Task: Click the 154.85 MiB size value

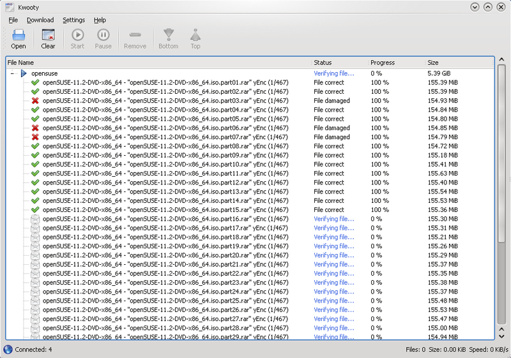Action: click(443, 128)
